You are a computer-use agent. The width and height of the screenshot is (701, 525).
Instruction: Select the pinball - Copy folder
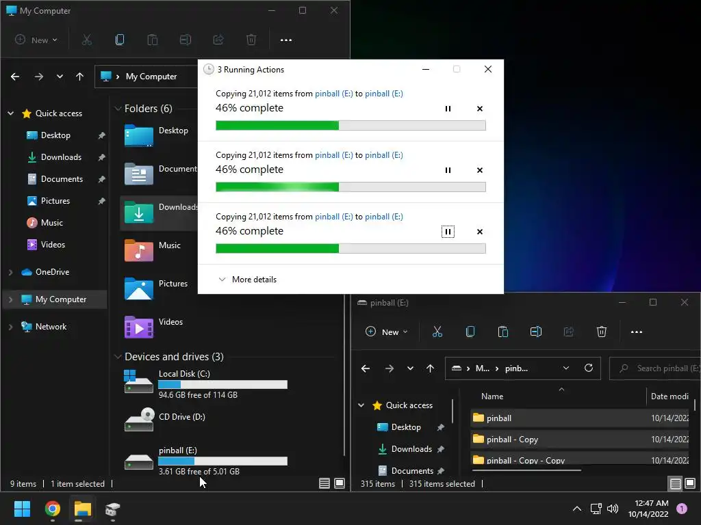[x=579, y=440]
